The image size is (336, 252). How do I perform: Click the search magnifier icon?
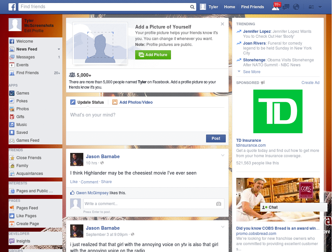(x=192, y=7)
